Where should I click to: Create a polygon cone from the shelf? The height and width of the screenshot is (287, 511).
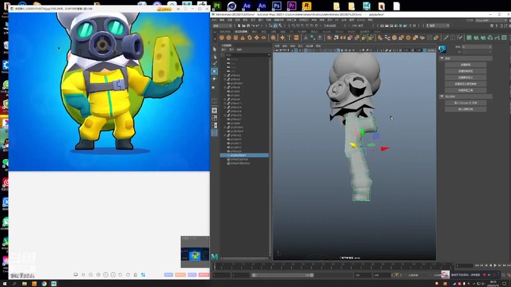243,38
